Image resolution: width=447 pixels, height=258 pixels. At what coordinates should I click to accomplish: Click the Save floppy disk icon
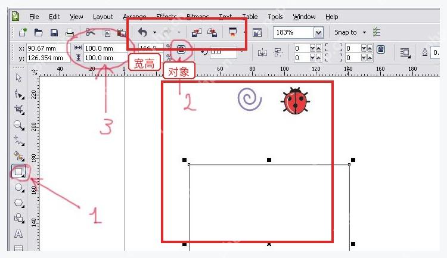tap(54, 33)
